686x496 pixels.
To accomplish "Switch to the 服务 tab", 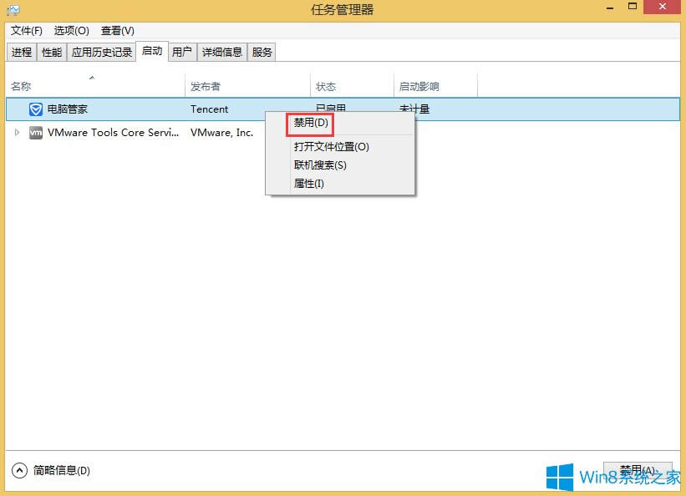I will point(262,51).
